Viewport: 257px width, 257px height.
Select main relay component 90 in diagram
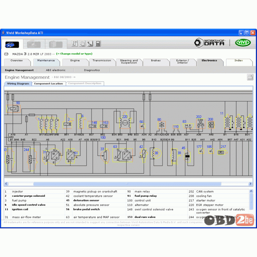click(x=14, y=108)
